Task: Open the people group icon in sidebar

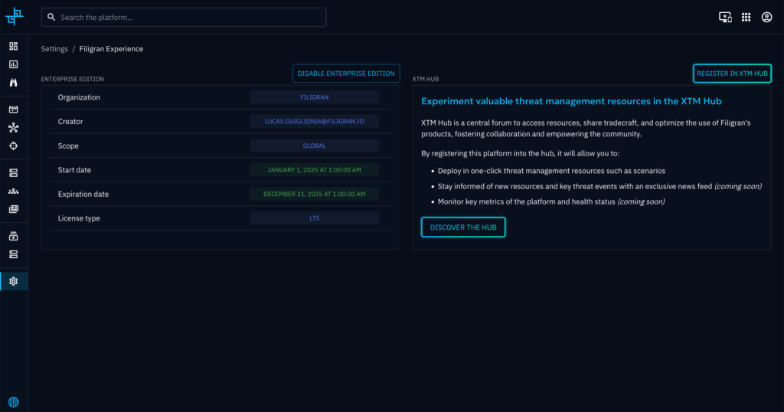Action: 13,191
